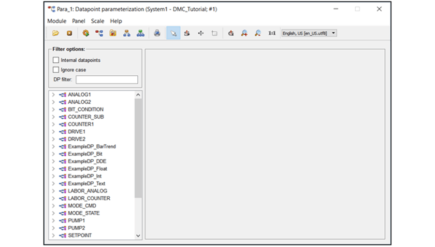The width and height of the screenshot is (435, 247).
Task: Expand the ANALOG2 tree node
Action: pos(53,102)
